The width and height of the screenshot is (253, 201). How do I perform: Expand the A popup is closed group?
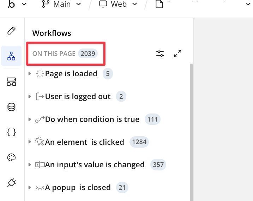point(30,188)
